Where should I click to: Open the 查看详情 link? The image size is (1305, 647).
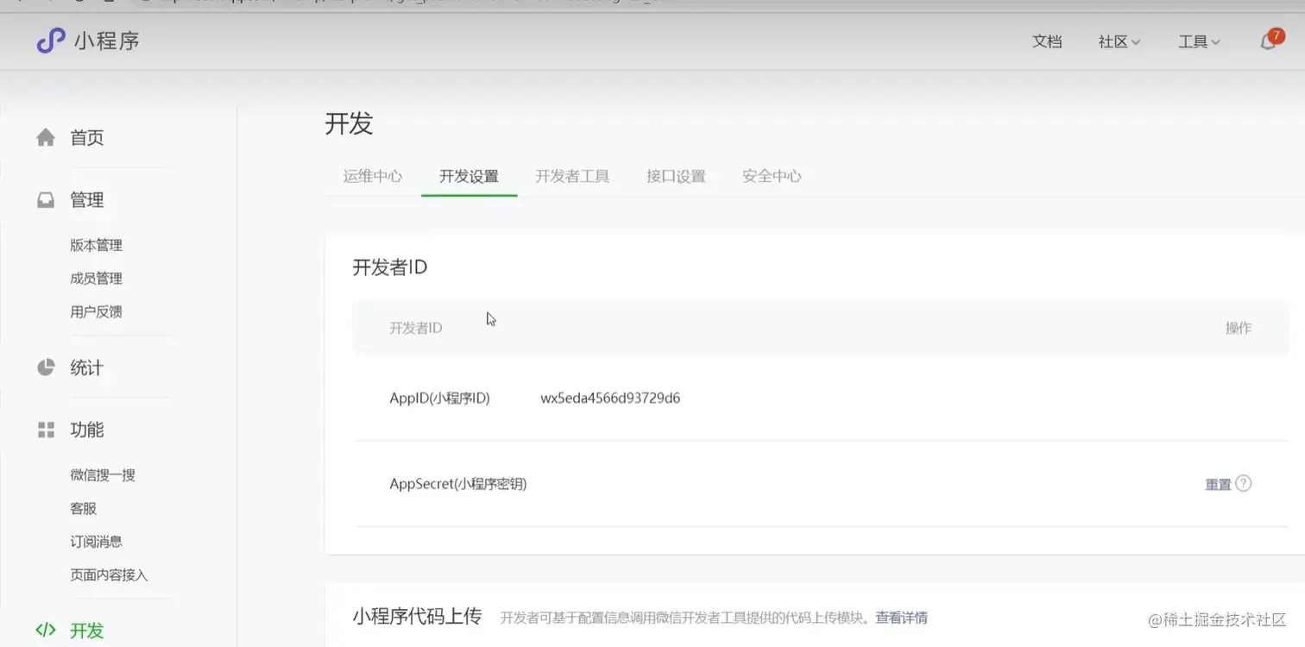(x=902, y=618)
